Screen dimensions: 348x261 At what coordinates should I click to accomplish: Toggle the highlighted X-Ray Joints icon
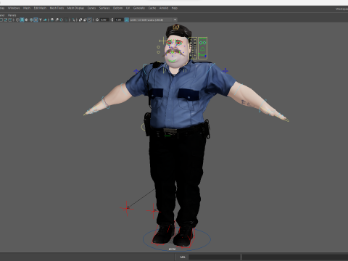click(x=90, y=20)
